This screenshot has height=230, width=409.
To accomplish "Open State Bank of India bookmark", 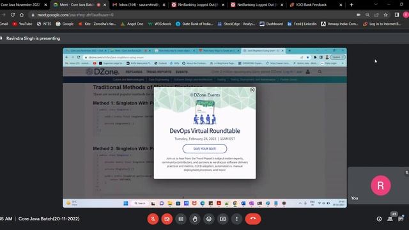I will (x=194, y=24).
